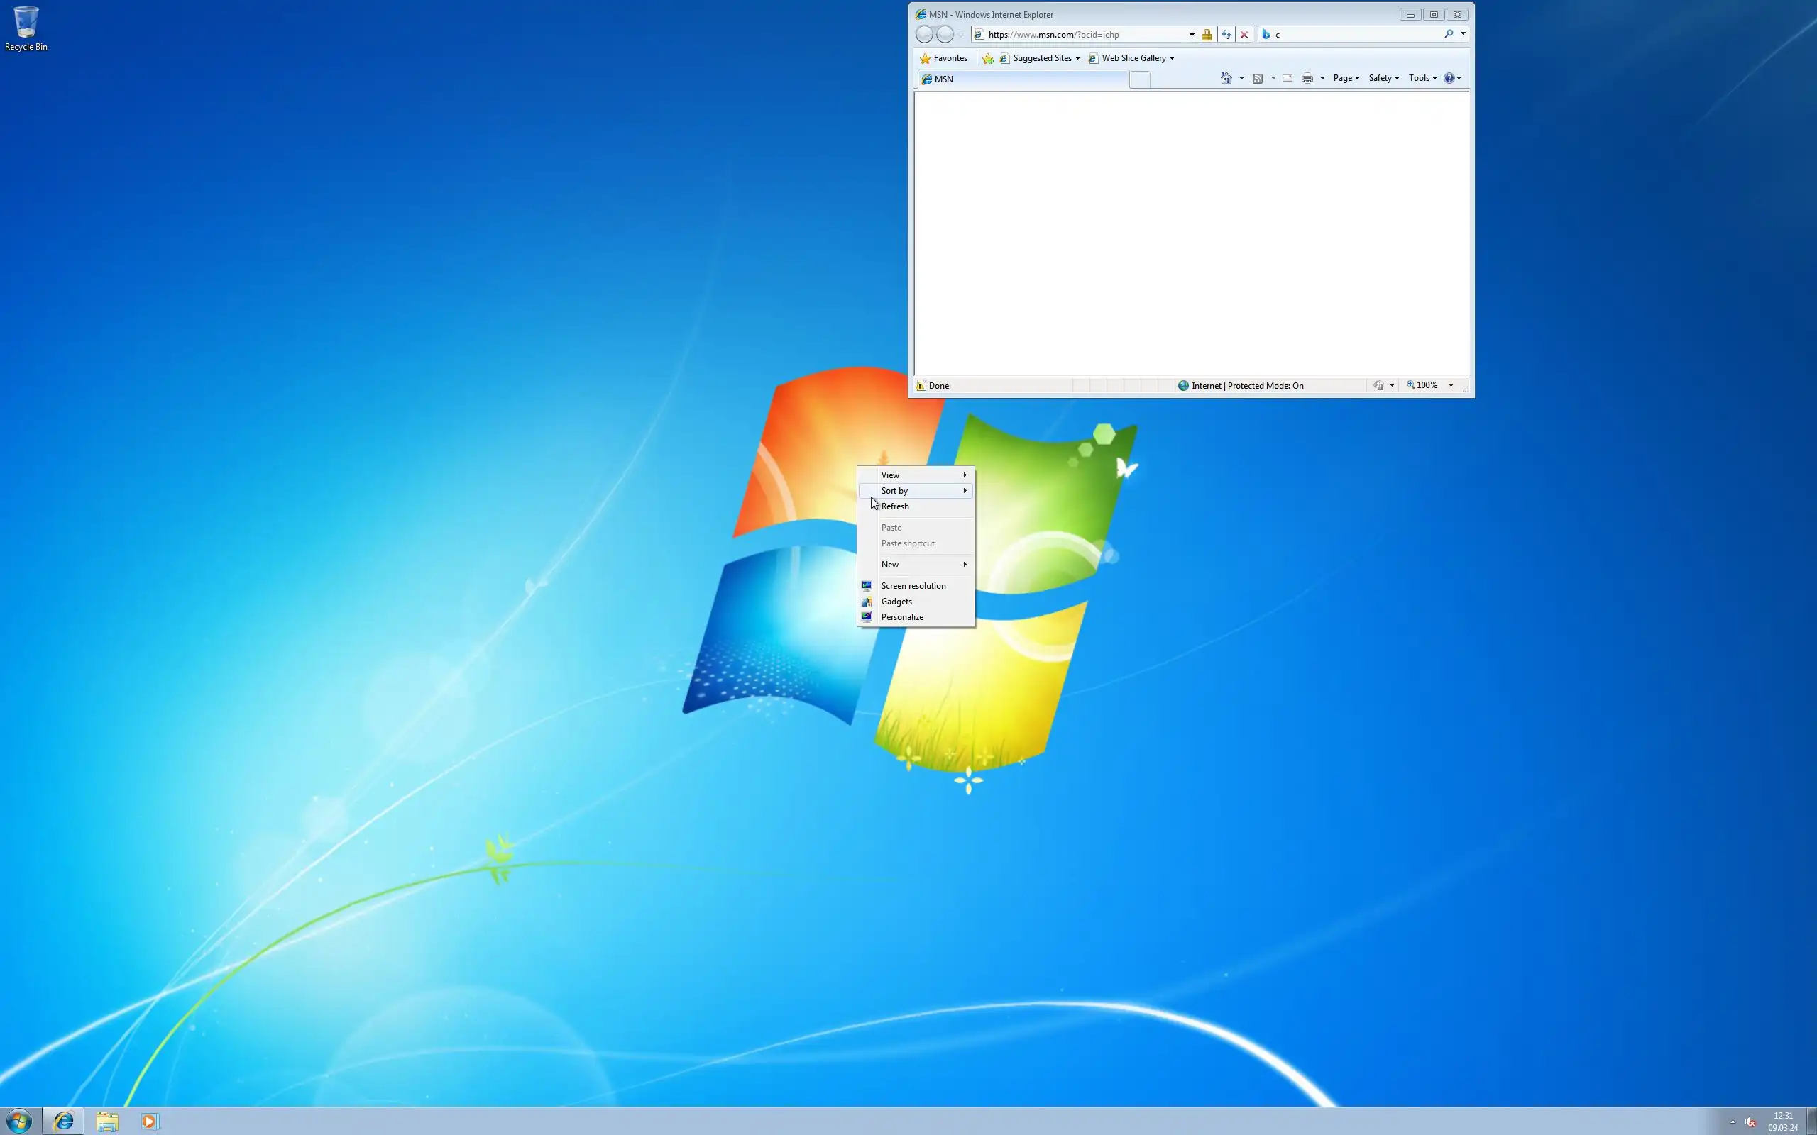Select Refresh in desktop context menu

point(895,506)
